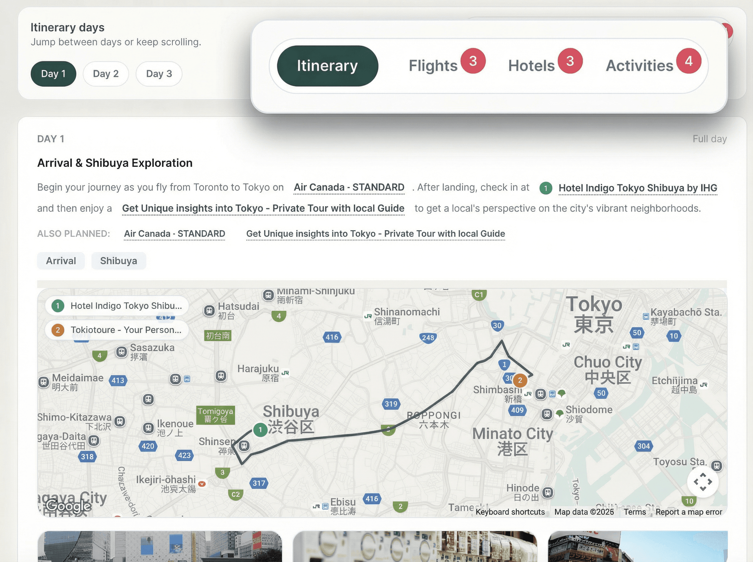Image resolution: width=753 pixels, height=562 pixels.
Task: Click the Google logo on the map
Action: pyautogui.click(x=69, y=506)
